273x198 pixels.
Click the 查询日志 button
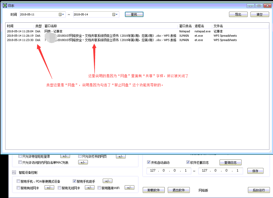(x=230, y=162)
